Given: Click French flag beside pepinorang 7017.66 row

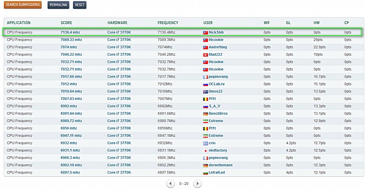Looking at the screenshot, I should (205, 77).
